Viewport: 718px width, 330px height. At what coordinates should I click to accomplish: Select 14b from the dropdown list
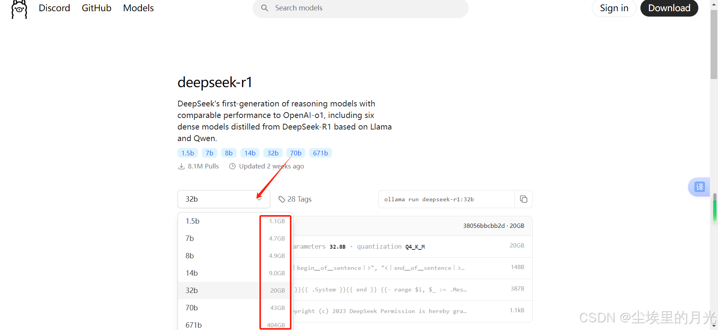click(x=235, y=273)
